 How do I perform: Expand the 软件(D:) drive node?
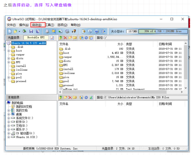(9, 122)
